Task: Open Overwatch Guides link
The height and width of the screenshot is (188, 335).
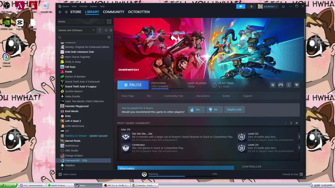Action: 226,96
